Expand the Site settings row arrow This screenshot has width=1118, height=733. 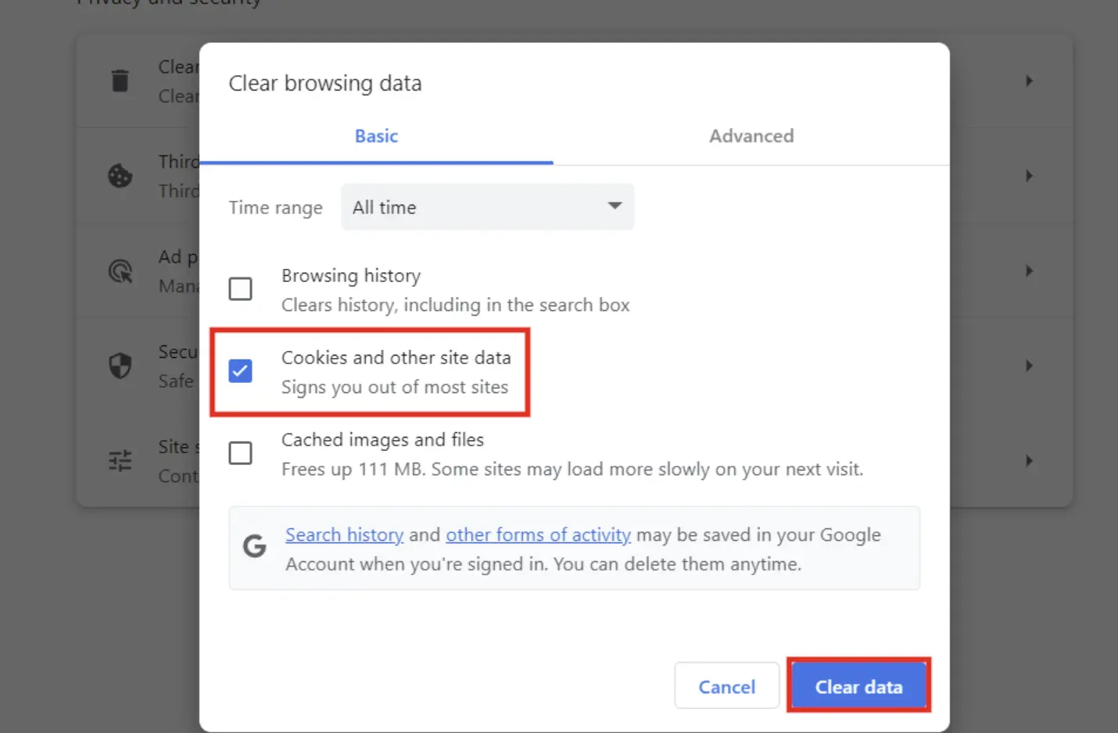(x=1029, y=460)
